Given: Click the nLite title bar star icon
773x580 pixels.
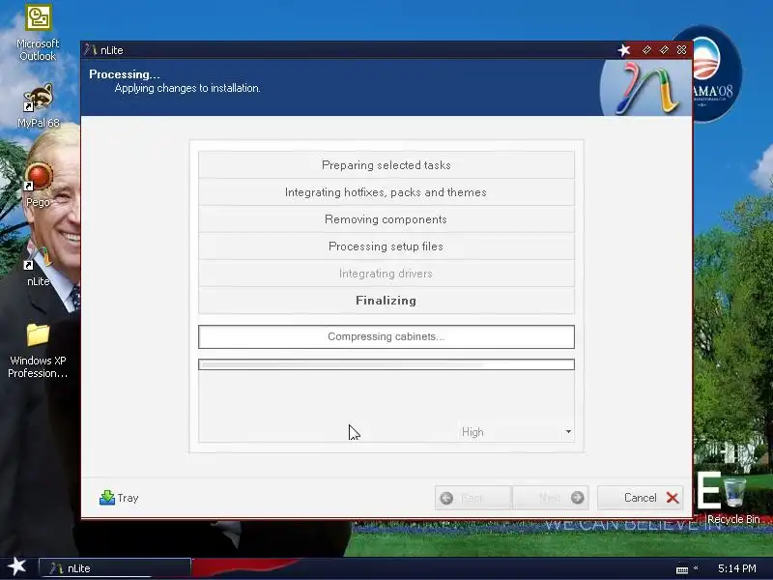Looking at the screenshot, I should (624, 50).
